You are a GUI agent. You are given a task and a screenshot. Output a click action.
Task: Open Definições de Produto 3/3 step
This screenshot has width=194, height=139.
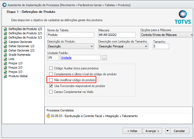(25, 37)
